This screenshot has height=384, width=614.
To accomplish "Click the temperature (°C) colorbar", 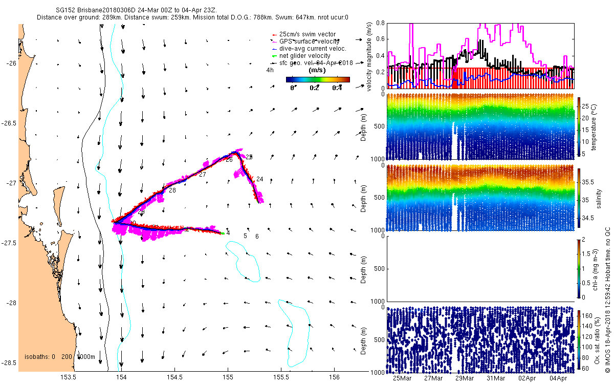I will click(579, 126).
